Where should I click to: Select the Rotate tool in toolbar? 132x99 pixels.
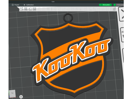(x=59, y=9)
